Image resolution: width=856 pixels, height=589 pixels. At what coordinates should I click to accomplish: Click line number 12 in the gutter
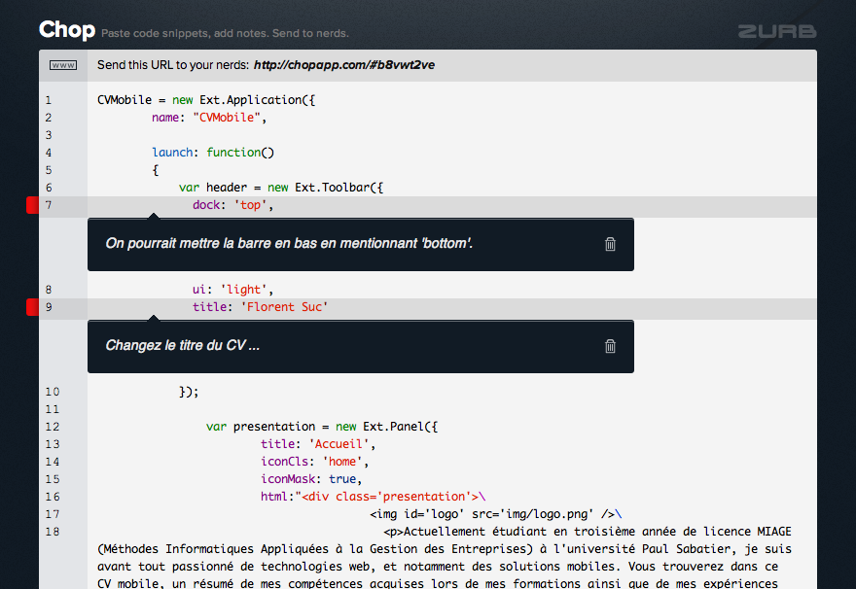[x=53, y=427]
